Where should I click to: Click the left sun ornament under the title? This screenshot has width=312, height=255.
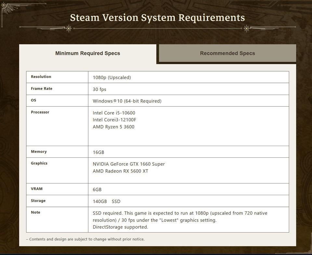point(69,29)
